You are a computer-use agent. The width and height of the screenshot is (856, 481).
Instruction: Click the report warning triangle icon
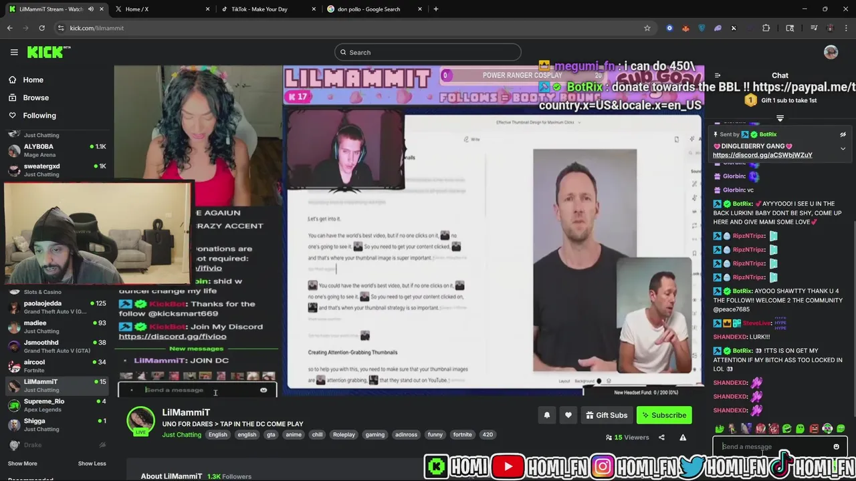(x=683, y=438)
